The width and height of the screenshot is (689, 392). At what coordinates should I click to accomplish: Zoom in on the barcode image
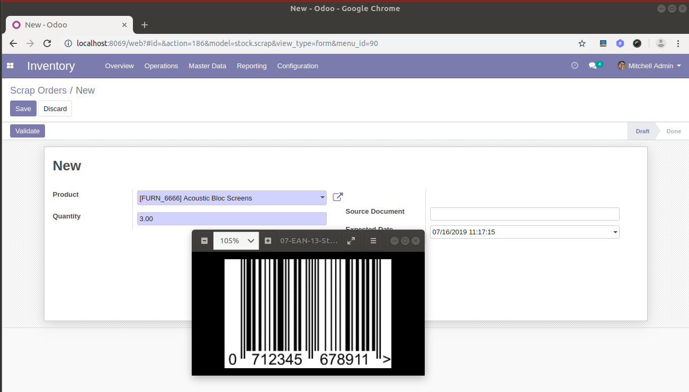pos(268,241)
